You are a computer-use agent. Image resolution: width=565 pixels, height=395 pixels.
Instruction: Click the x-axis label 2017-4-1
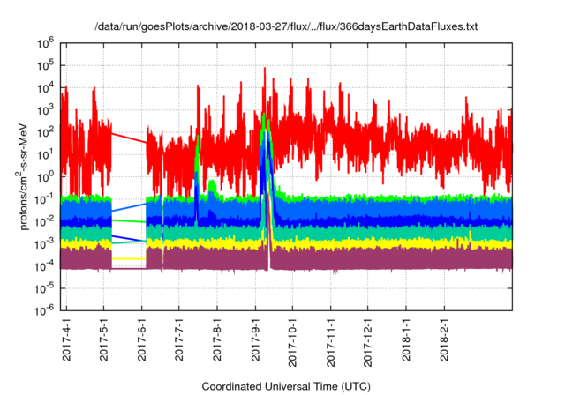click(x=66, y=339)
